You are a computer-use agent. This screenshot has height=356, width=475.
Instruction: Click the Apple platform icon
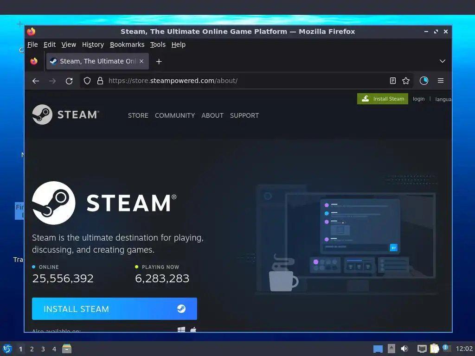coord(193,330)
